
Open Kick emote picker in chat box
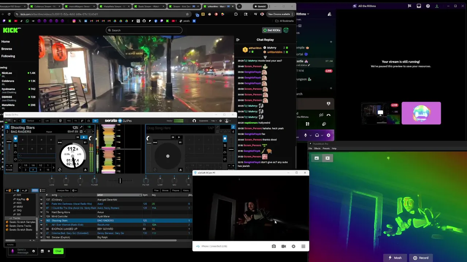click(x=33, y=251)
